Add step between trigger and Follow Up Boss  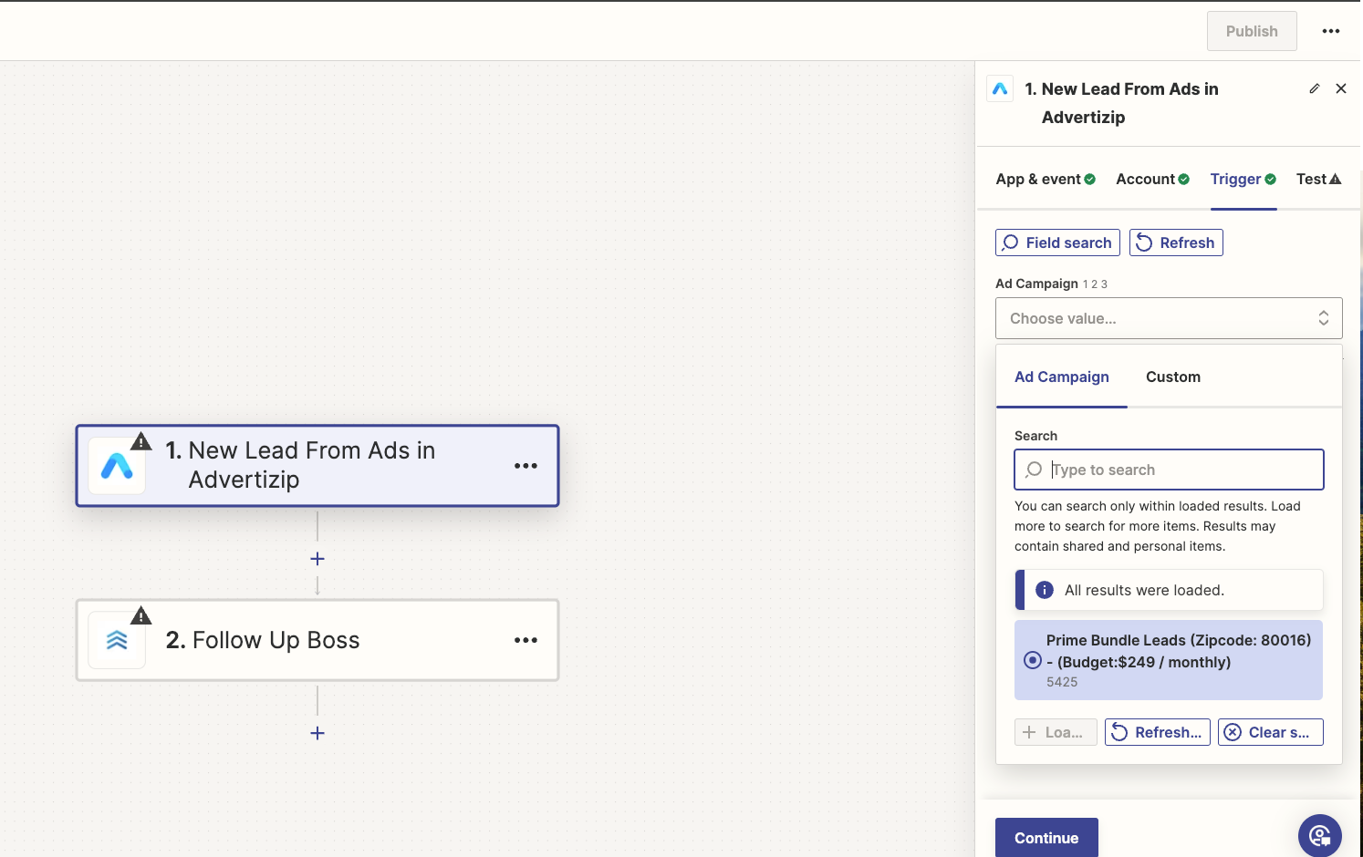coord(317,559)
